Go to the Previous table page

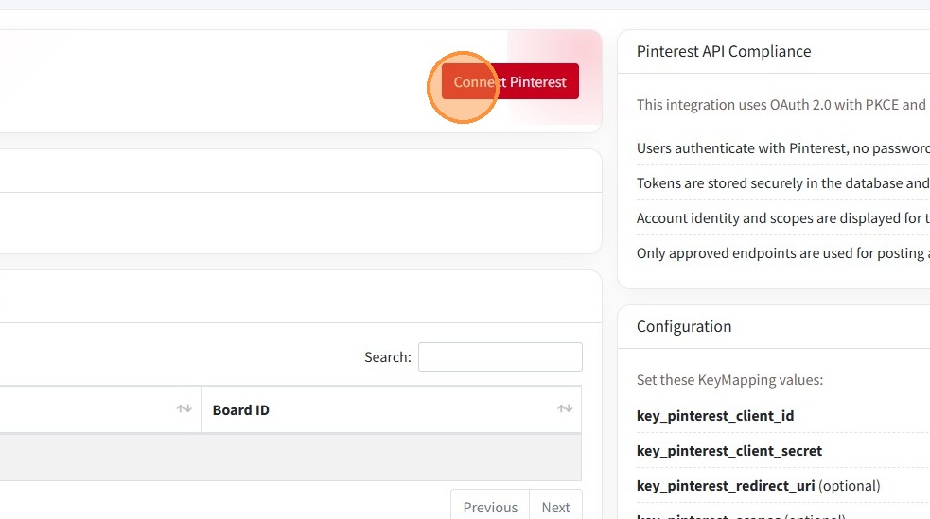click(490, 507)
